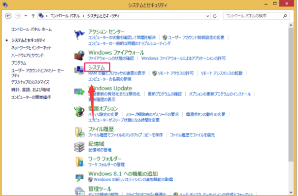Expand the chevron after コントロール パネル breadcrumb
This screenshot has height=196, width=298.
(x=83, y=16)
